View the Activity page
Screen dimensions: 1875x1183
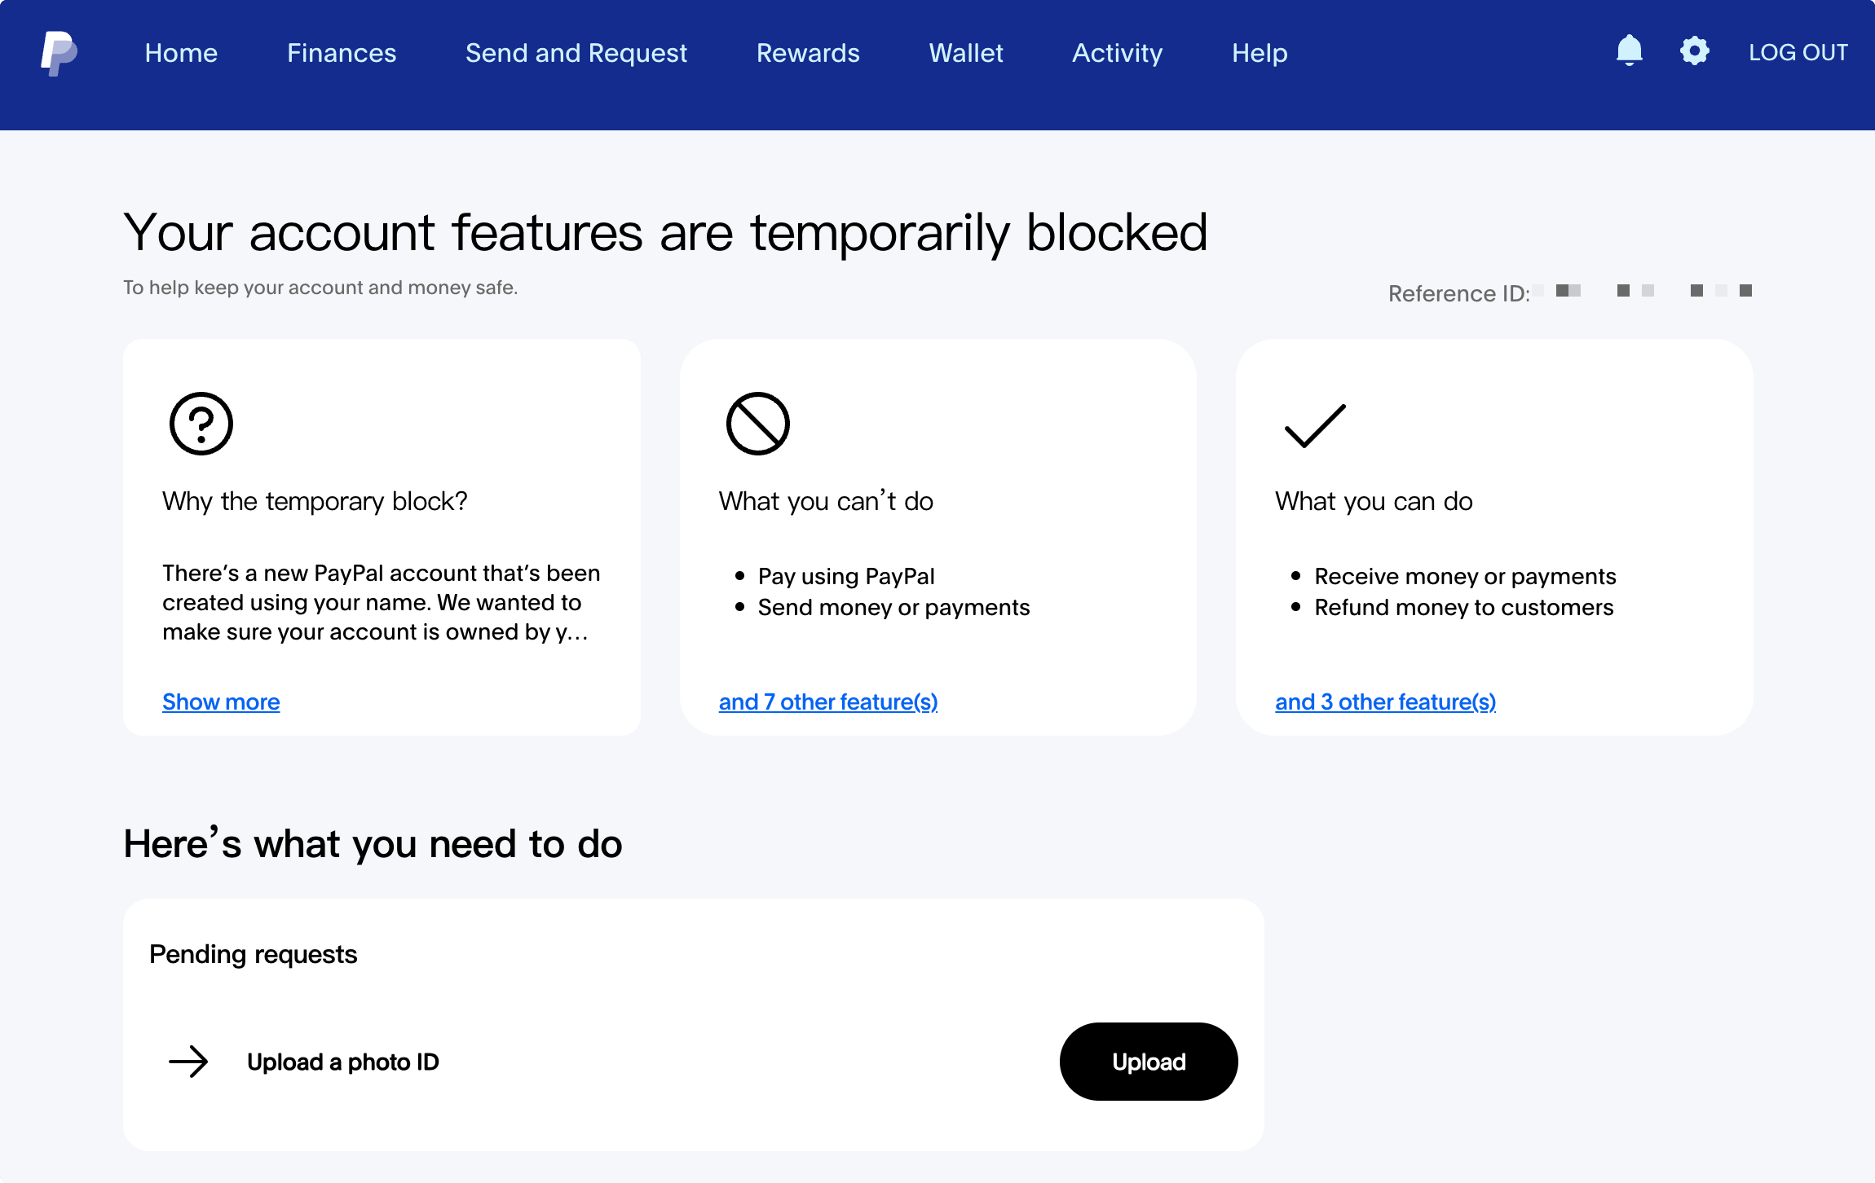[x=1117, y=53]
